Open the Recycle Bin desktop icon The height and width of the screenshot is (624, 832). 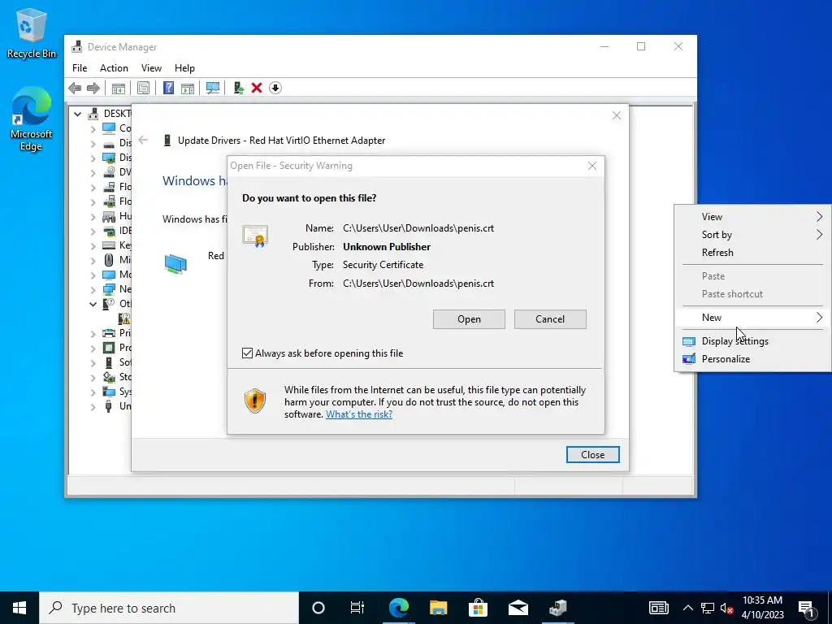tap(32, 32)
